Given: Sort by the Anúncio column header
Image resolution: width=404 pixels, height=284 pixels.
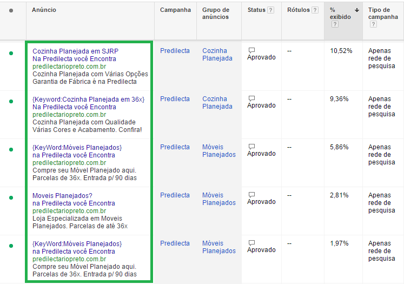Looking at the screenshot, I should (44, 10).
